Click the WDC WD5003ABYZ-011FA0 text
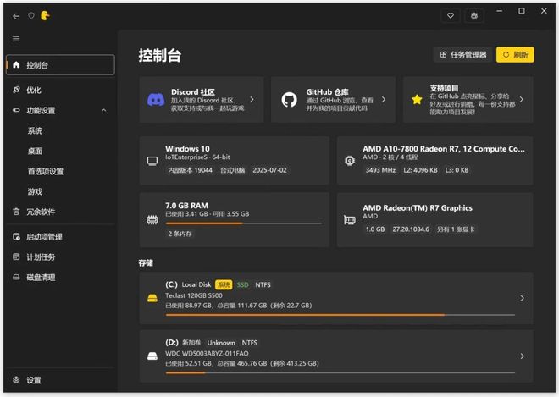Image resolution: width=559 pixels, height=397 pixels. click(207, 354)
